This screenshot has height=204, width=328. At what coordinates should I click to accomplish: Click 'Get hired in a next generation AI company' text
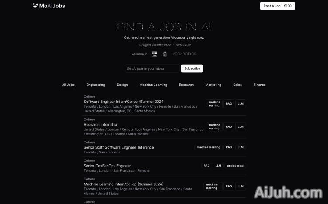point(164,37)
